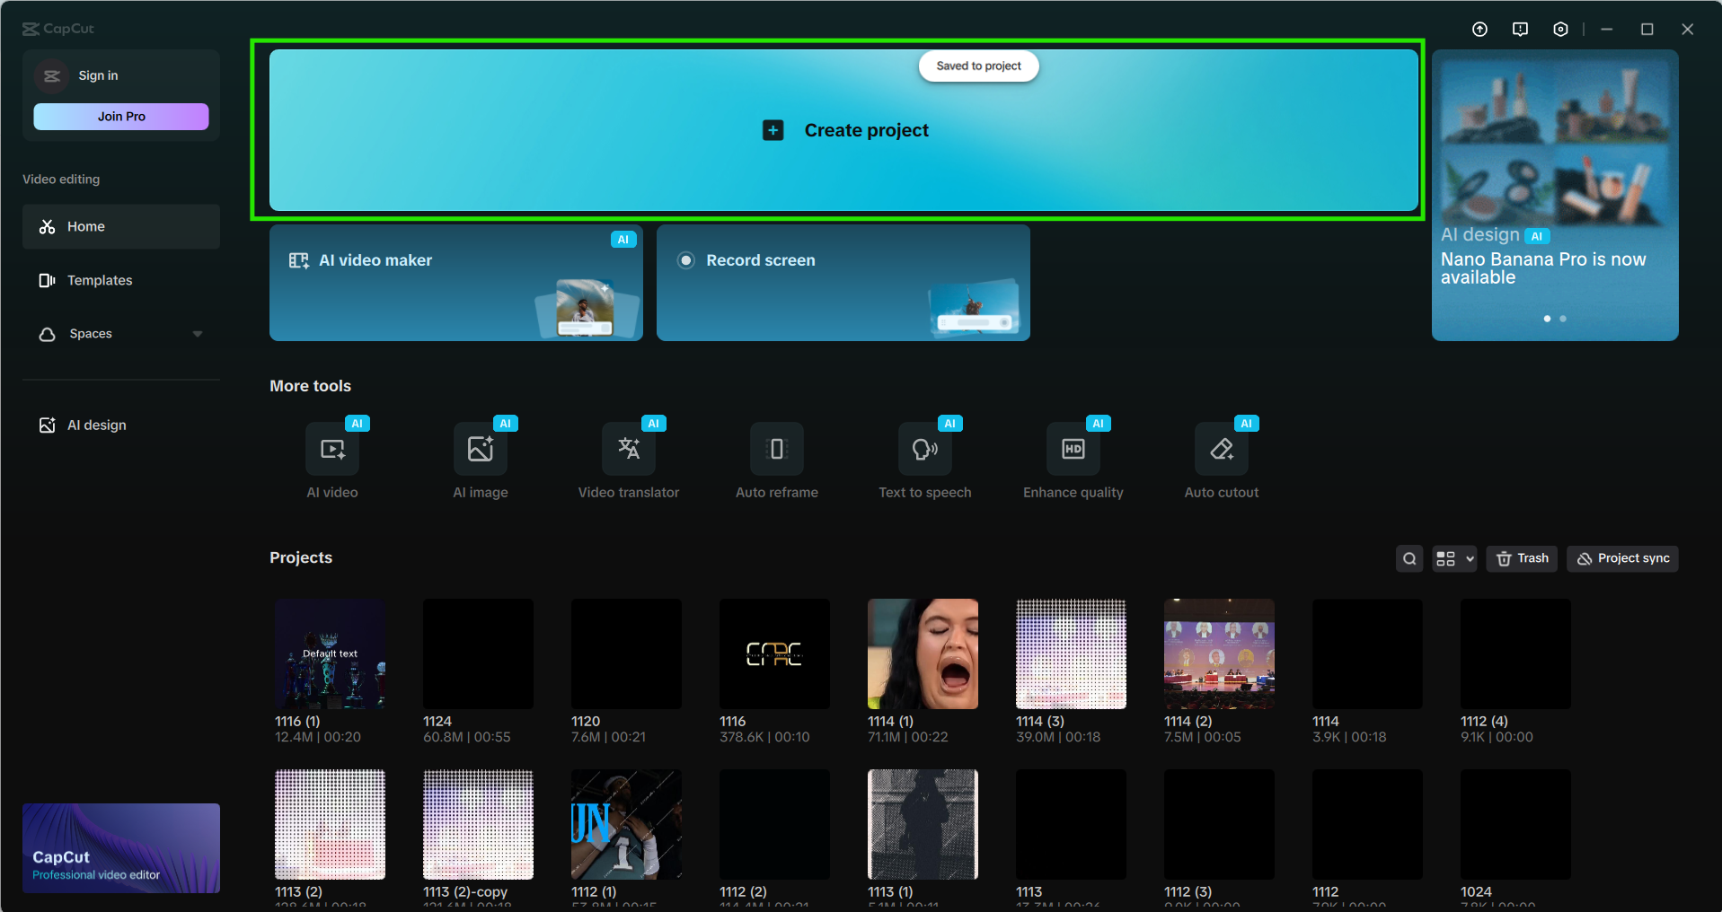The image size is (1722, 912).
Task: Launch the Video translator tool
Action: (629, 450)
